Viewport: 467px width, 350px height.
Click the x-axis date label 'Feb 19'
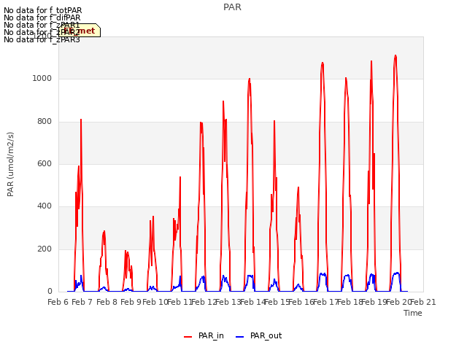(x=374, y=303)
